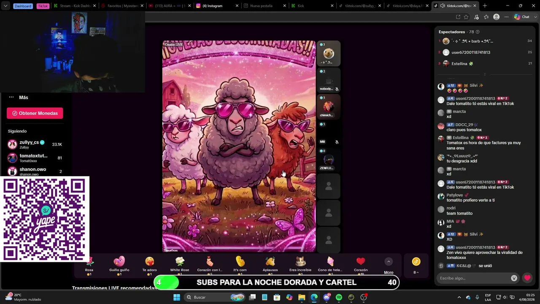
Task: Select the chimich guest tile
Action: tap(329, 106)
